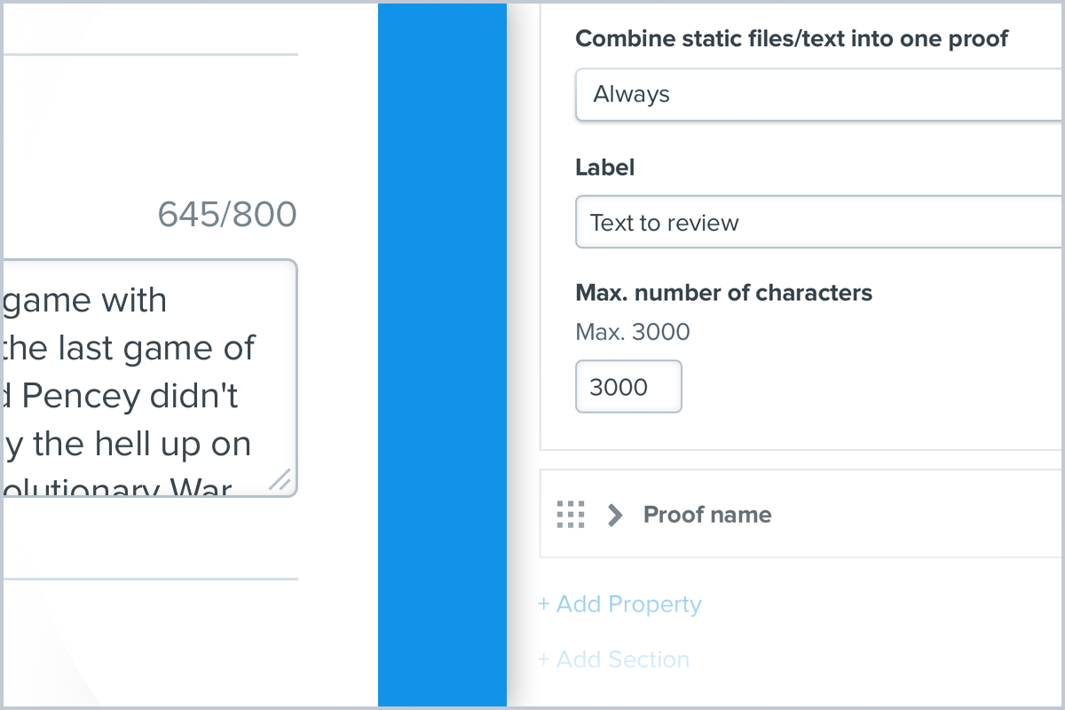Click the "+ Add Property" link
Screen dimensions: 1065x710
(619, 604)
